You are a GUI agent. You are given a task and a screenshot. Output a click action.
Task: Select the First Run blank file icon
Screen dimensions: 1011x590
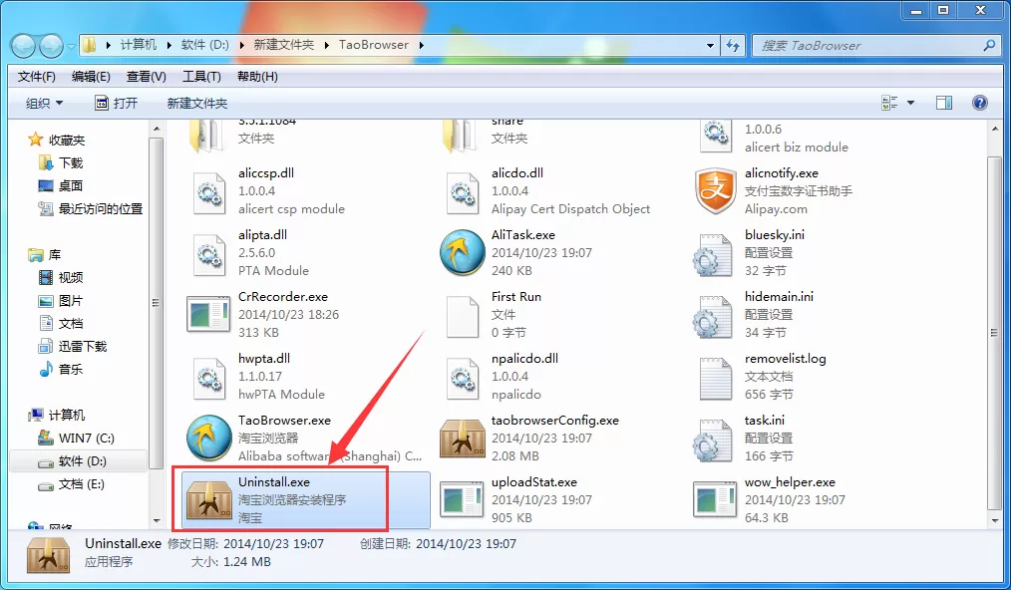(463, 316)
